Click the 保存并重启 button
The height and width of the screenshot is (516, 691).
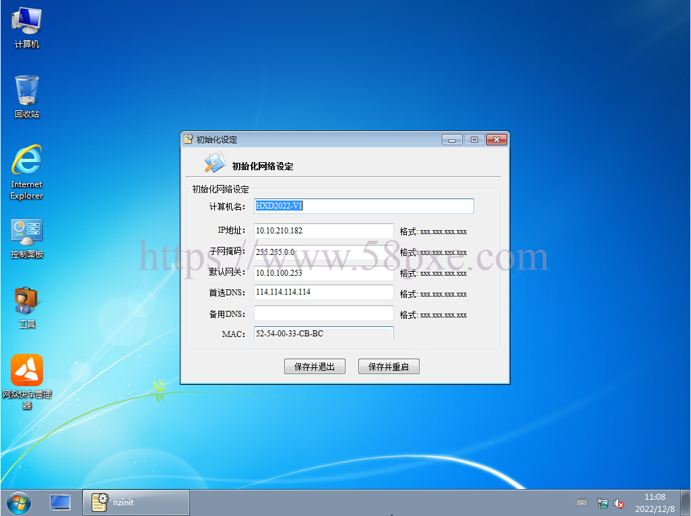389,366
